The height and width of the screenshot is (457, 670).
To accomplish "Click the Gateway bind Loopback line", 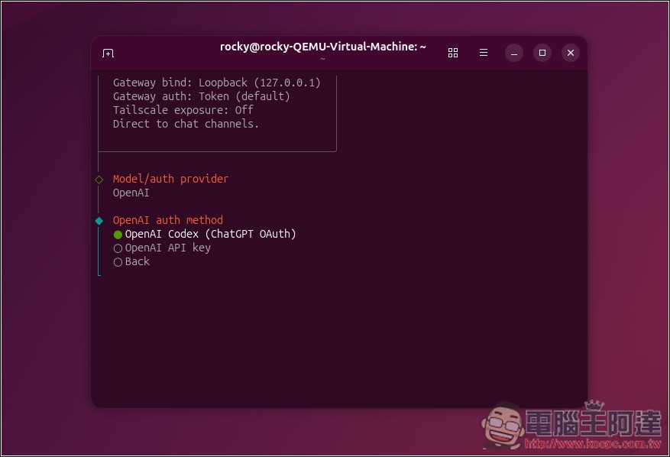I will coord(216,83).
